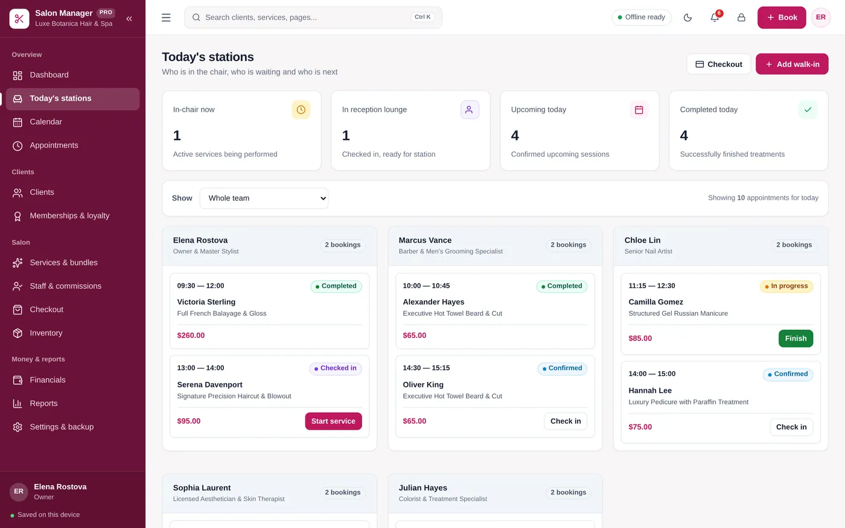
Task: Open the ER user avatar in top bar
Action: pyautogui.click(x=821, y=17)
